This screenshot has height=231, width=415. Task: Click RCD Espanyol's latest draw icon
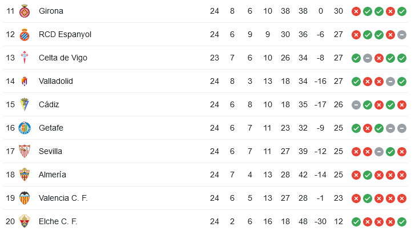pyautogui.click(x=402, y=35)
